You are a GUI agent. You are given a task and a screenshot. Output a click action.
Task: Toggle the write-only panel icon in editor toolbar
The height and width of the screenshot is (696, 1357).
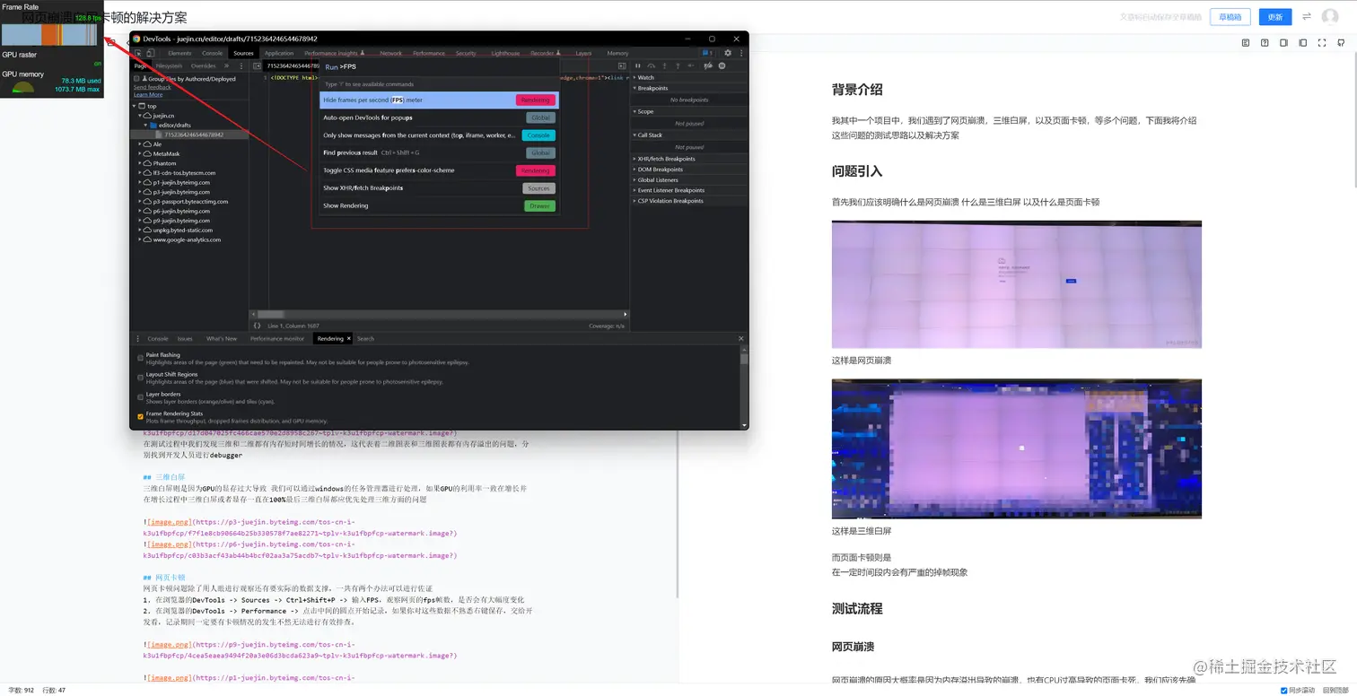pyautogui.click(x=1284, y=42)
